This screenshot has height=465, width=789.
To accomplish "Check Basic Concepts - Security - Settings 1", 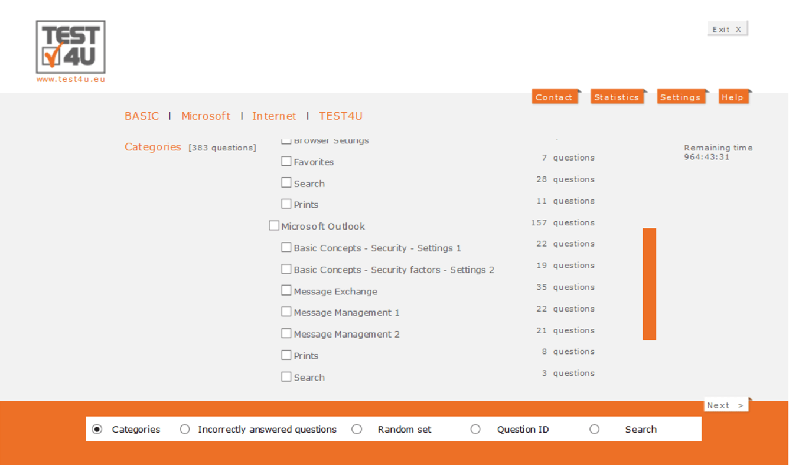I will pyautogui.click(x=286, y=247).
